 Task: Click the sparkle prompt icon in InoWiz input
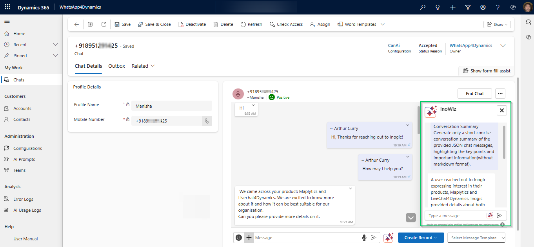(490, 216)
